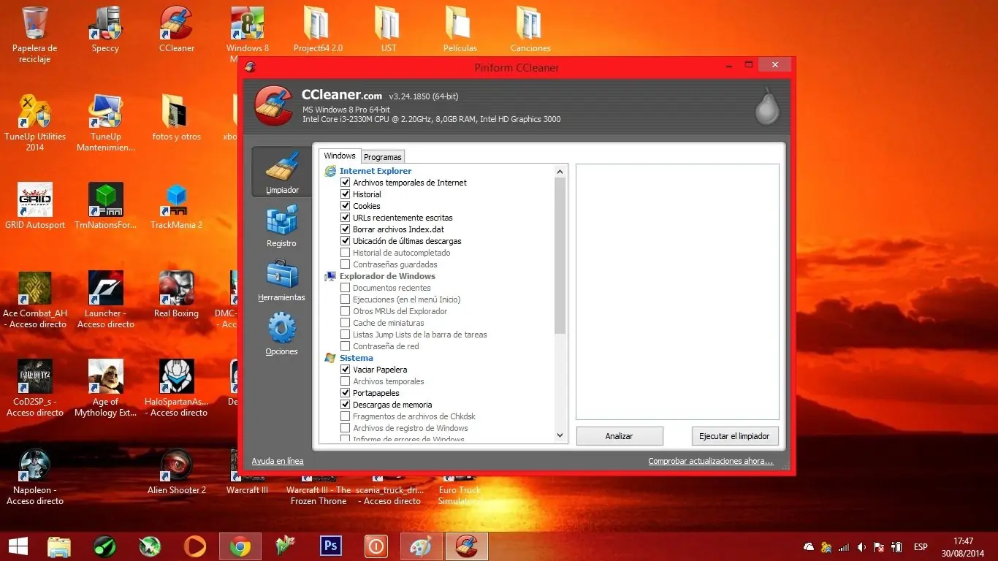Enable 'Cache de miniaturas' checkbox

(346, 323)
